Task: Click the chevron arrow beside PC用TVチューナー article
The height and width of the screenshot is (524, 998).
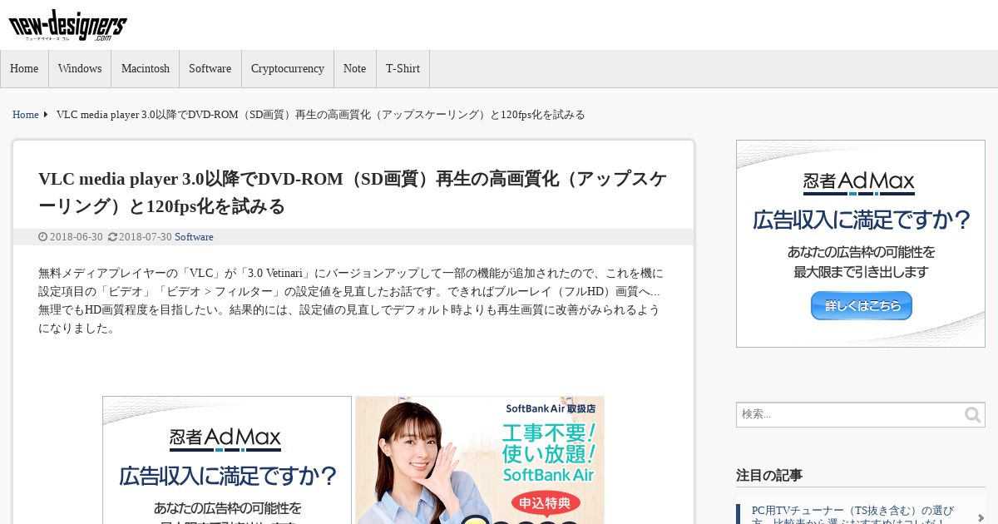Action: (x=981, y=517)
